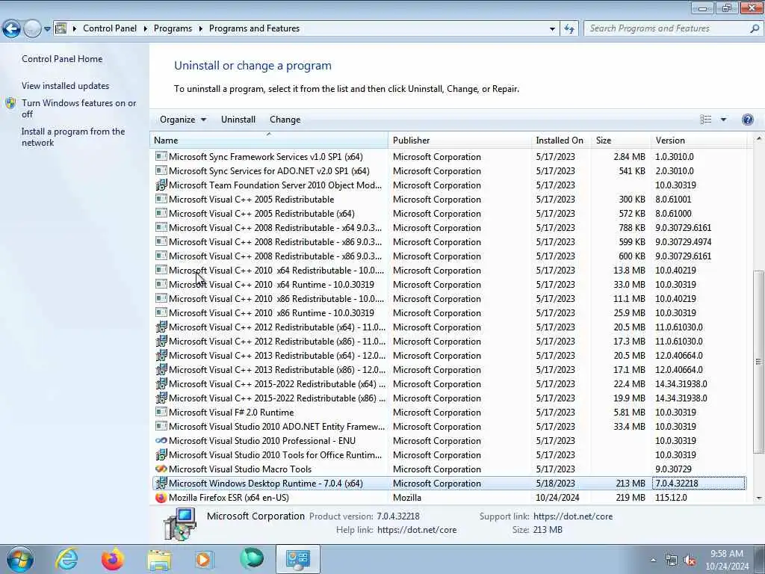This screenshot has height=574, width=765.
Task: Select Visual Studio 2010 Professional - ENU icon
Action: [x=161, y=440]
